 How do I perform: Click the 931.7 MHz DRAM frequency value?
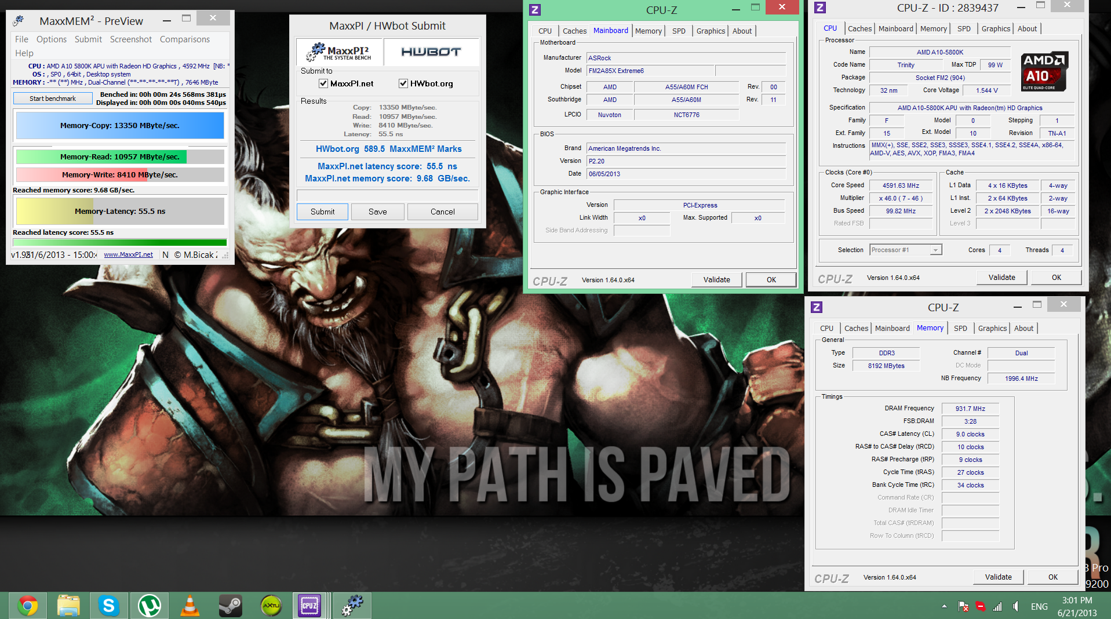point(970,409)
